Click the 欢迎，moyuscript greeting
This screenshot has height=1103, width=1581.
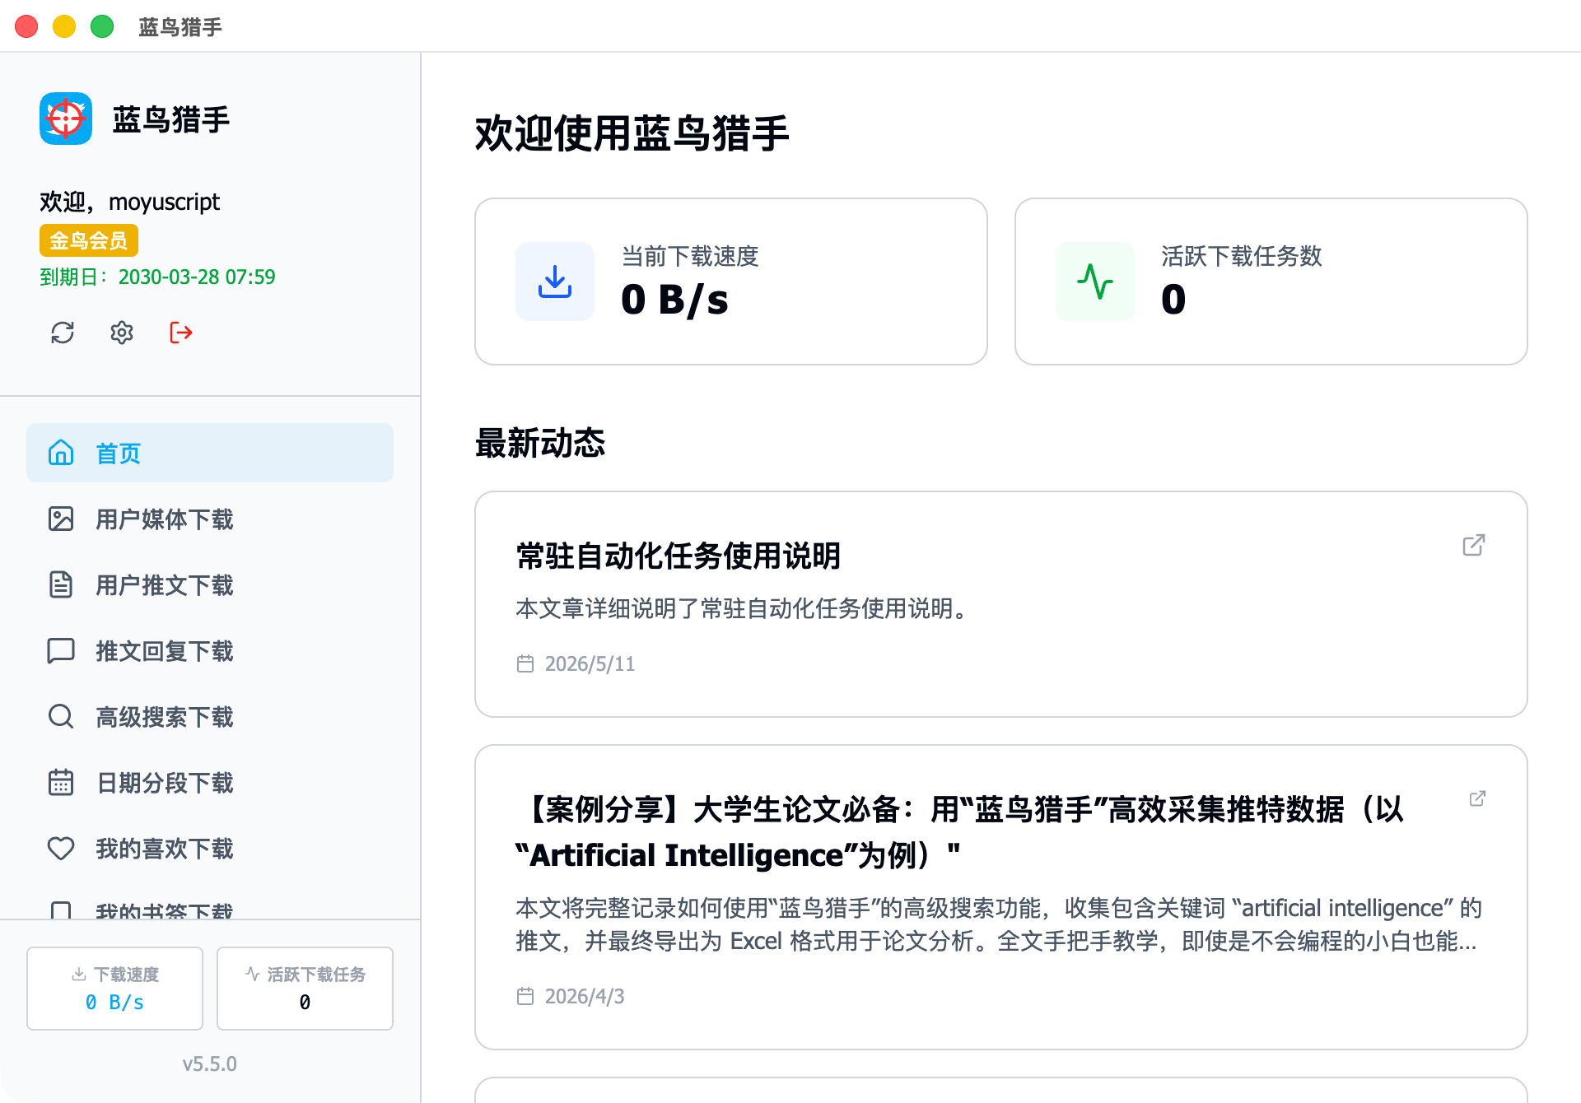(130, 202)
